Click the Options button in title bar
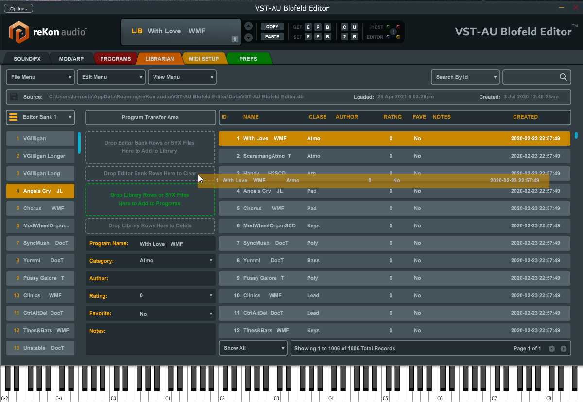Viewport: 583px width, 402px height. [18, 8]
